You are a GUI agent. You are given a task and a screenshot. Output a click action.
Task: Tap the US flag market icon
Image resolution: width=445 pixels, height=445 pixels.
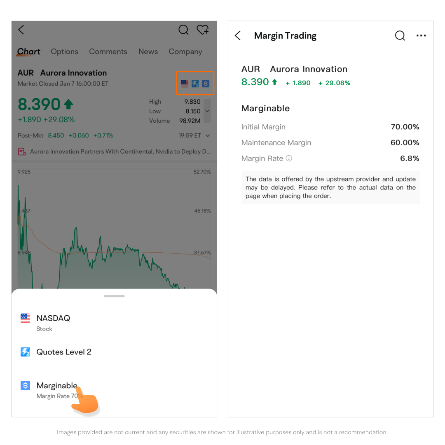point(185,84)
